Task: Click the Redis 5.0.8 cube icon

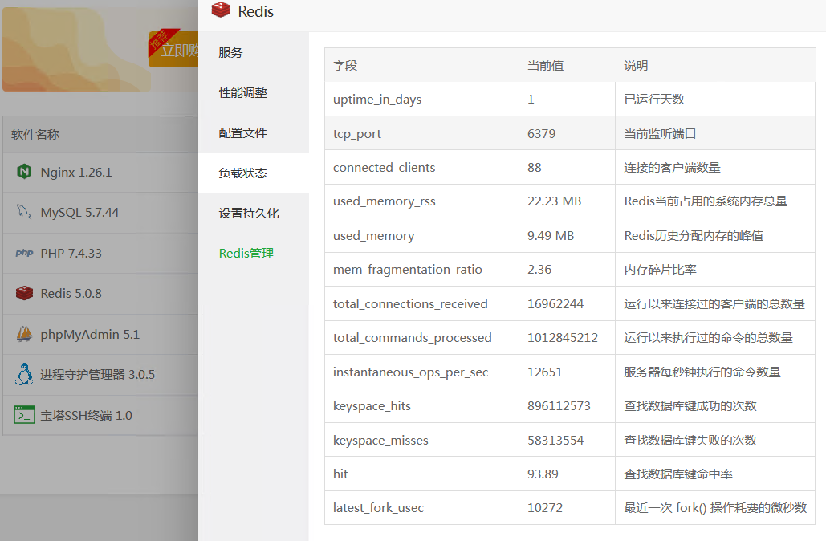Action: coord(24,293)
